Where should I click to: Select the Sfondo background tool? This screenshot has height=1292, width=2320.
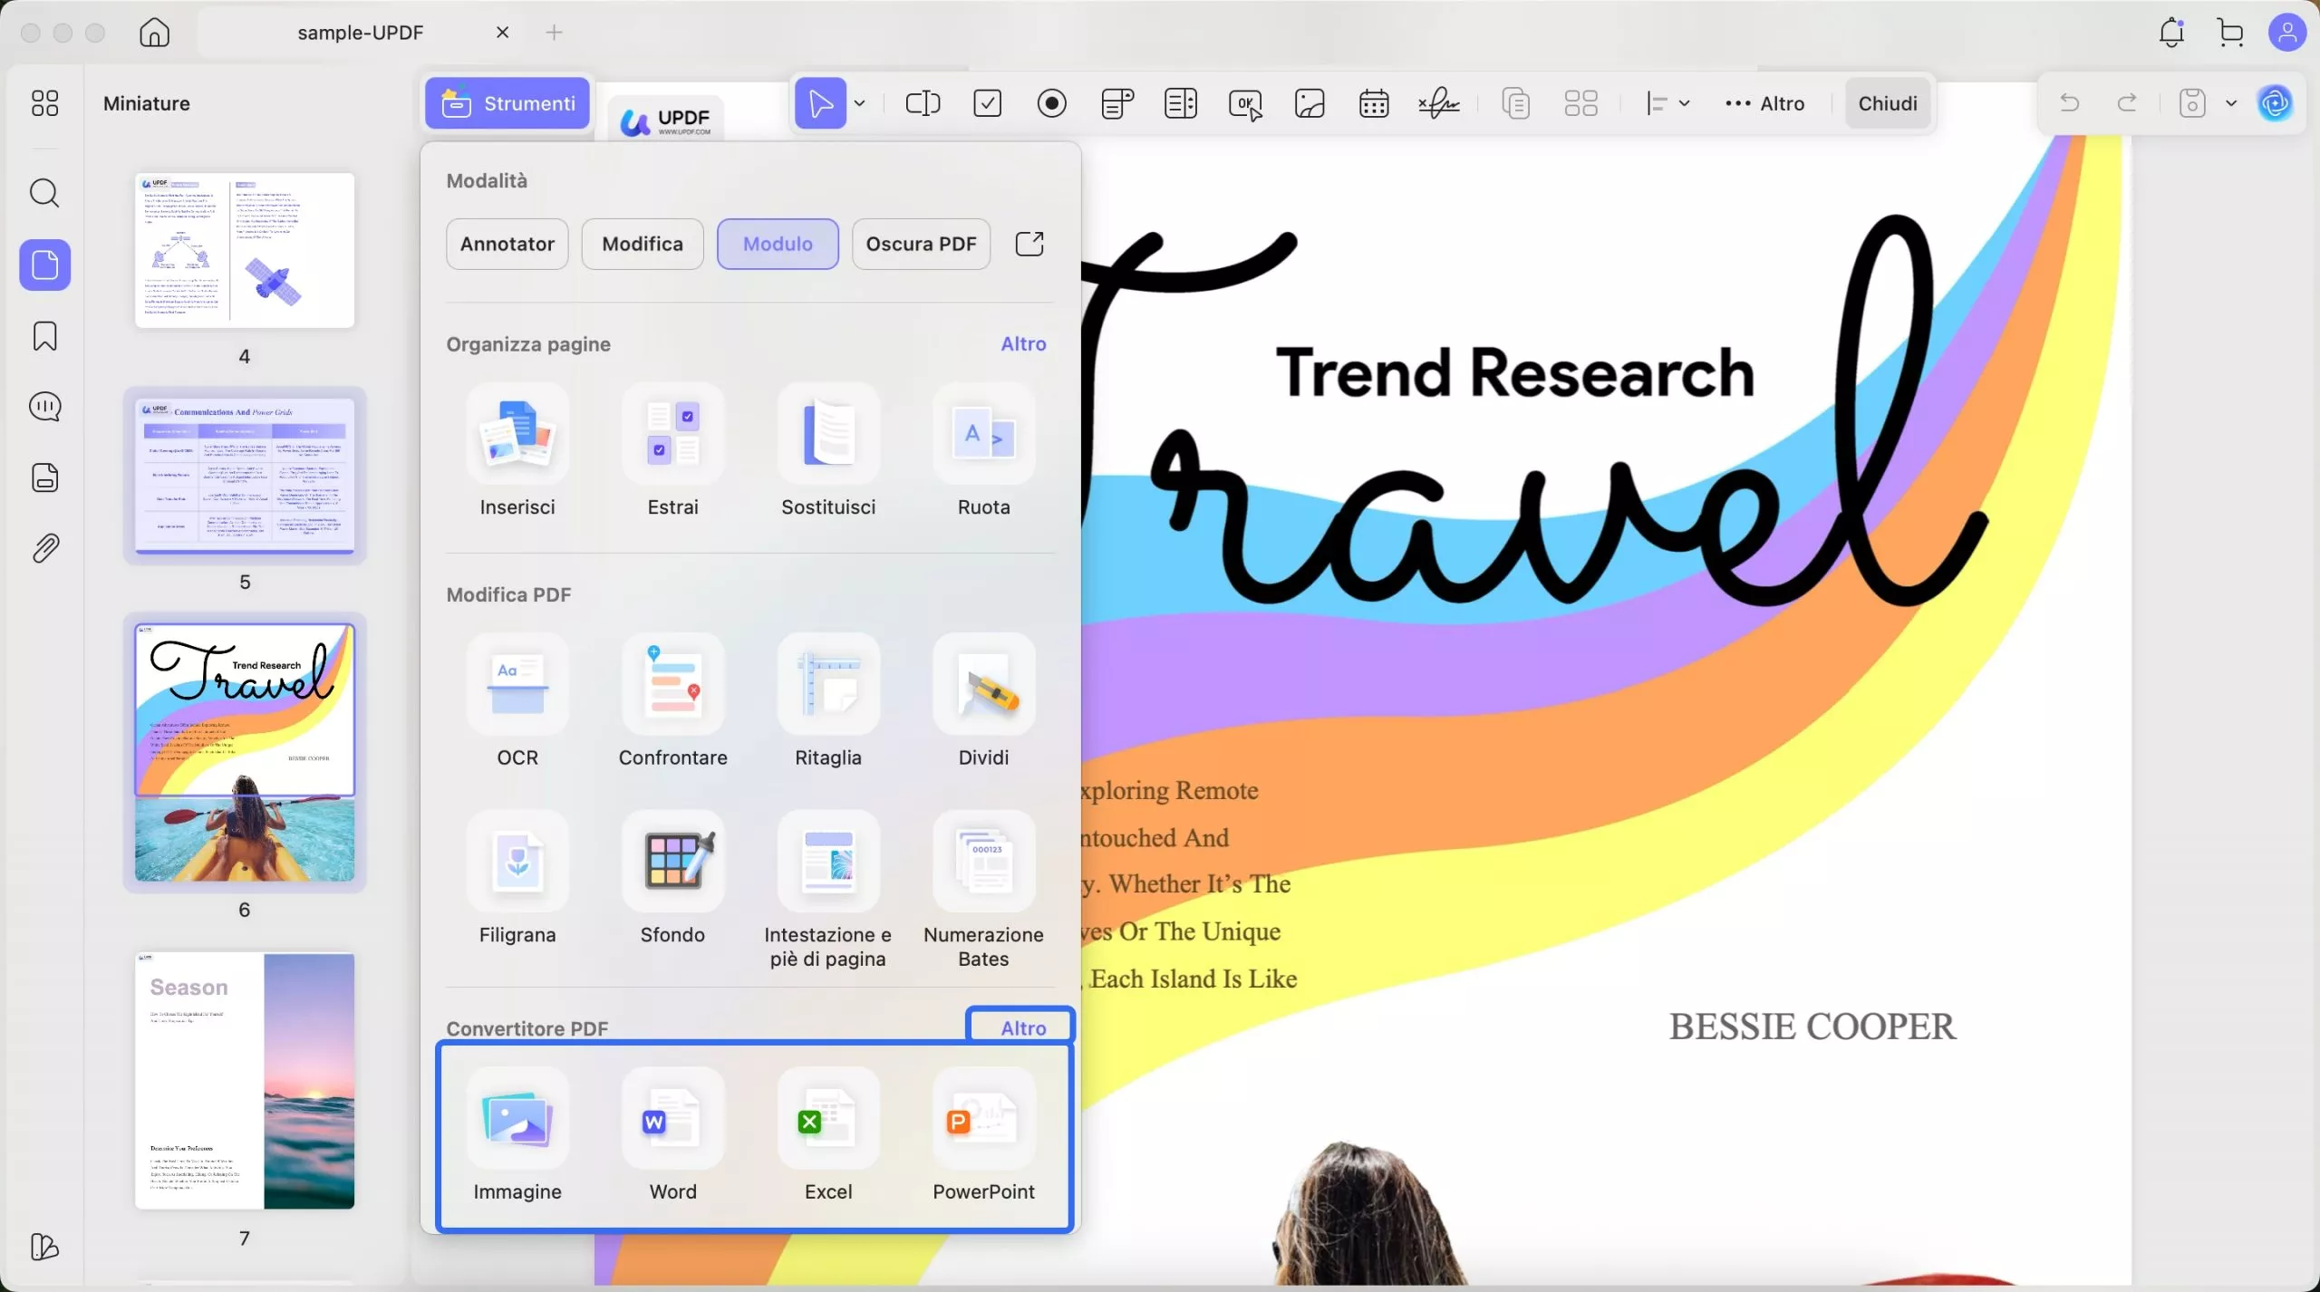tap(672, 863)
